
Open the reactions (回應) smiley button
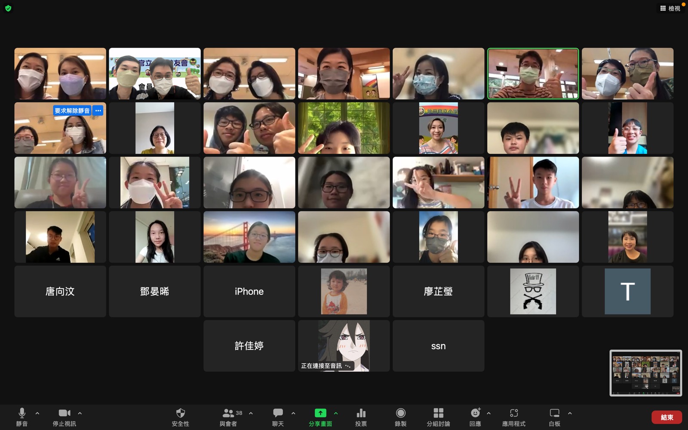tap(475, 413)
